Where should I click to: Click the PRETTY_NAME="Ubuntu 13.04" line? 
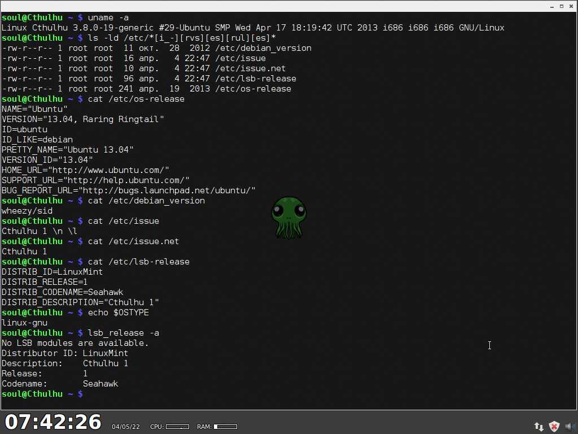(68, 150)
